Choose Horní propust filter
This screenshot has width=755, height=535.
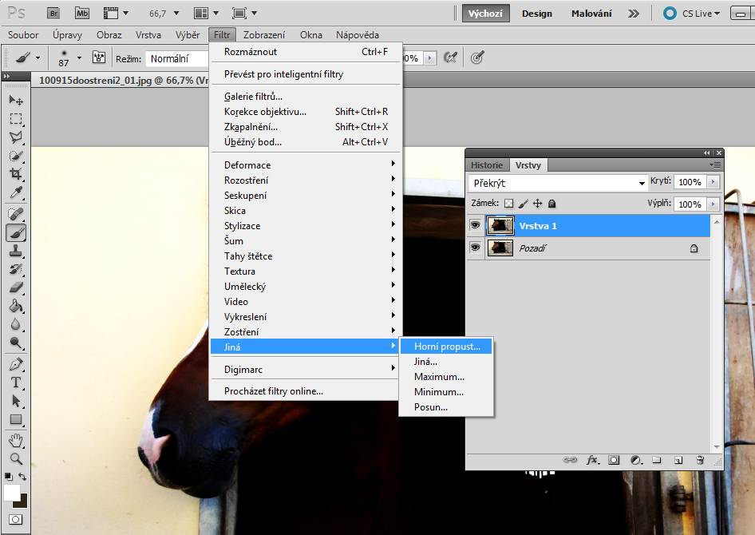(447, 347)
